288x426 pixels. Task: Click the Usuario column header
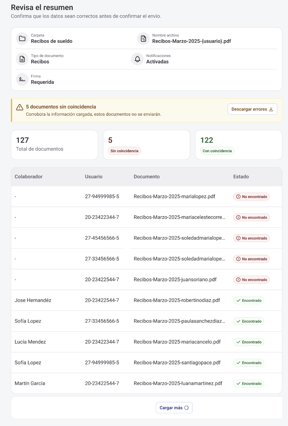click(94, 176)
